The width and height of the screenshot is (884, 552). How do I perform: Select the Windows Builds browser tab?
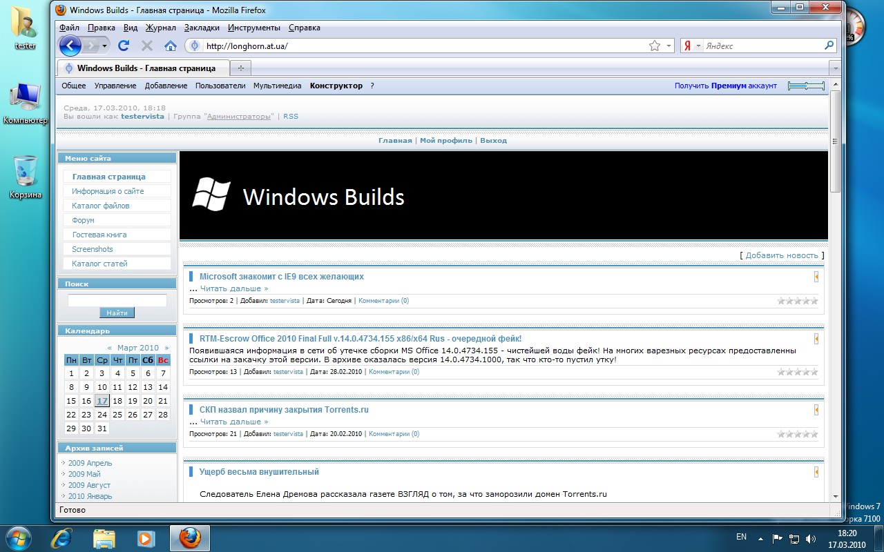click(142, 68)
